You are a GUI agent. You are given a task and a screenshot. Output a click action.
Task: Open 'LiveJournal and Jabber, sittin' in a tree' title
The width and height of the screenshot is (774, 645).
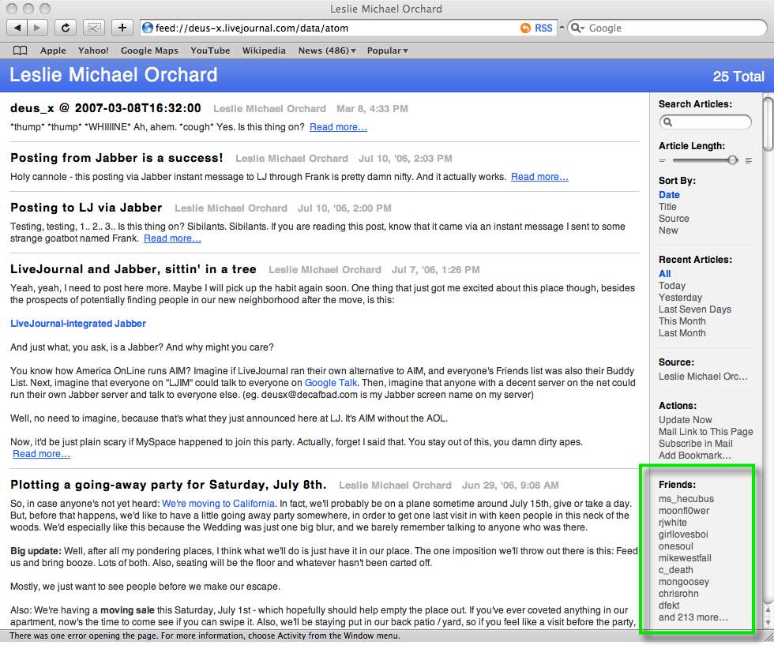133,269
